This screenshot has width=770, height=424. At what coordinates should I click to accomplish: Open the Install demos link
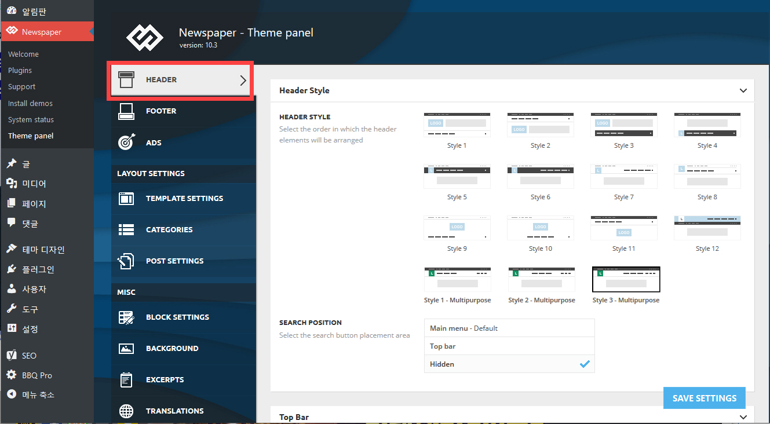tap(31, 103)
